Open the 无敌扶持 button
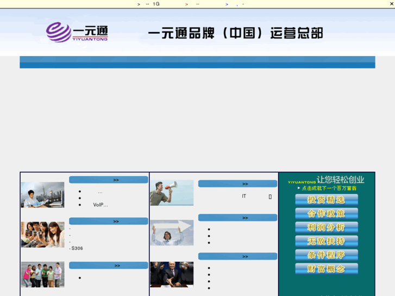 pos(327,241)
